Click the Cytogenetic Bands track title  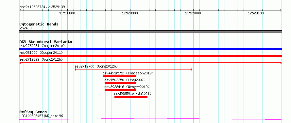pos(39,24)
